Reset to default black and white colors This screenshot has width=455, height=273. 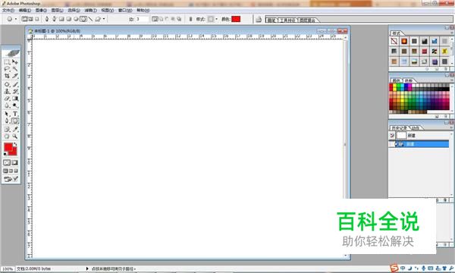tap(5, 154)
